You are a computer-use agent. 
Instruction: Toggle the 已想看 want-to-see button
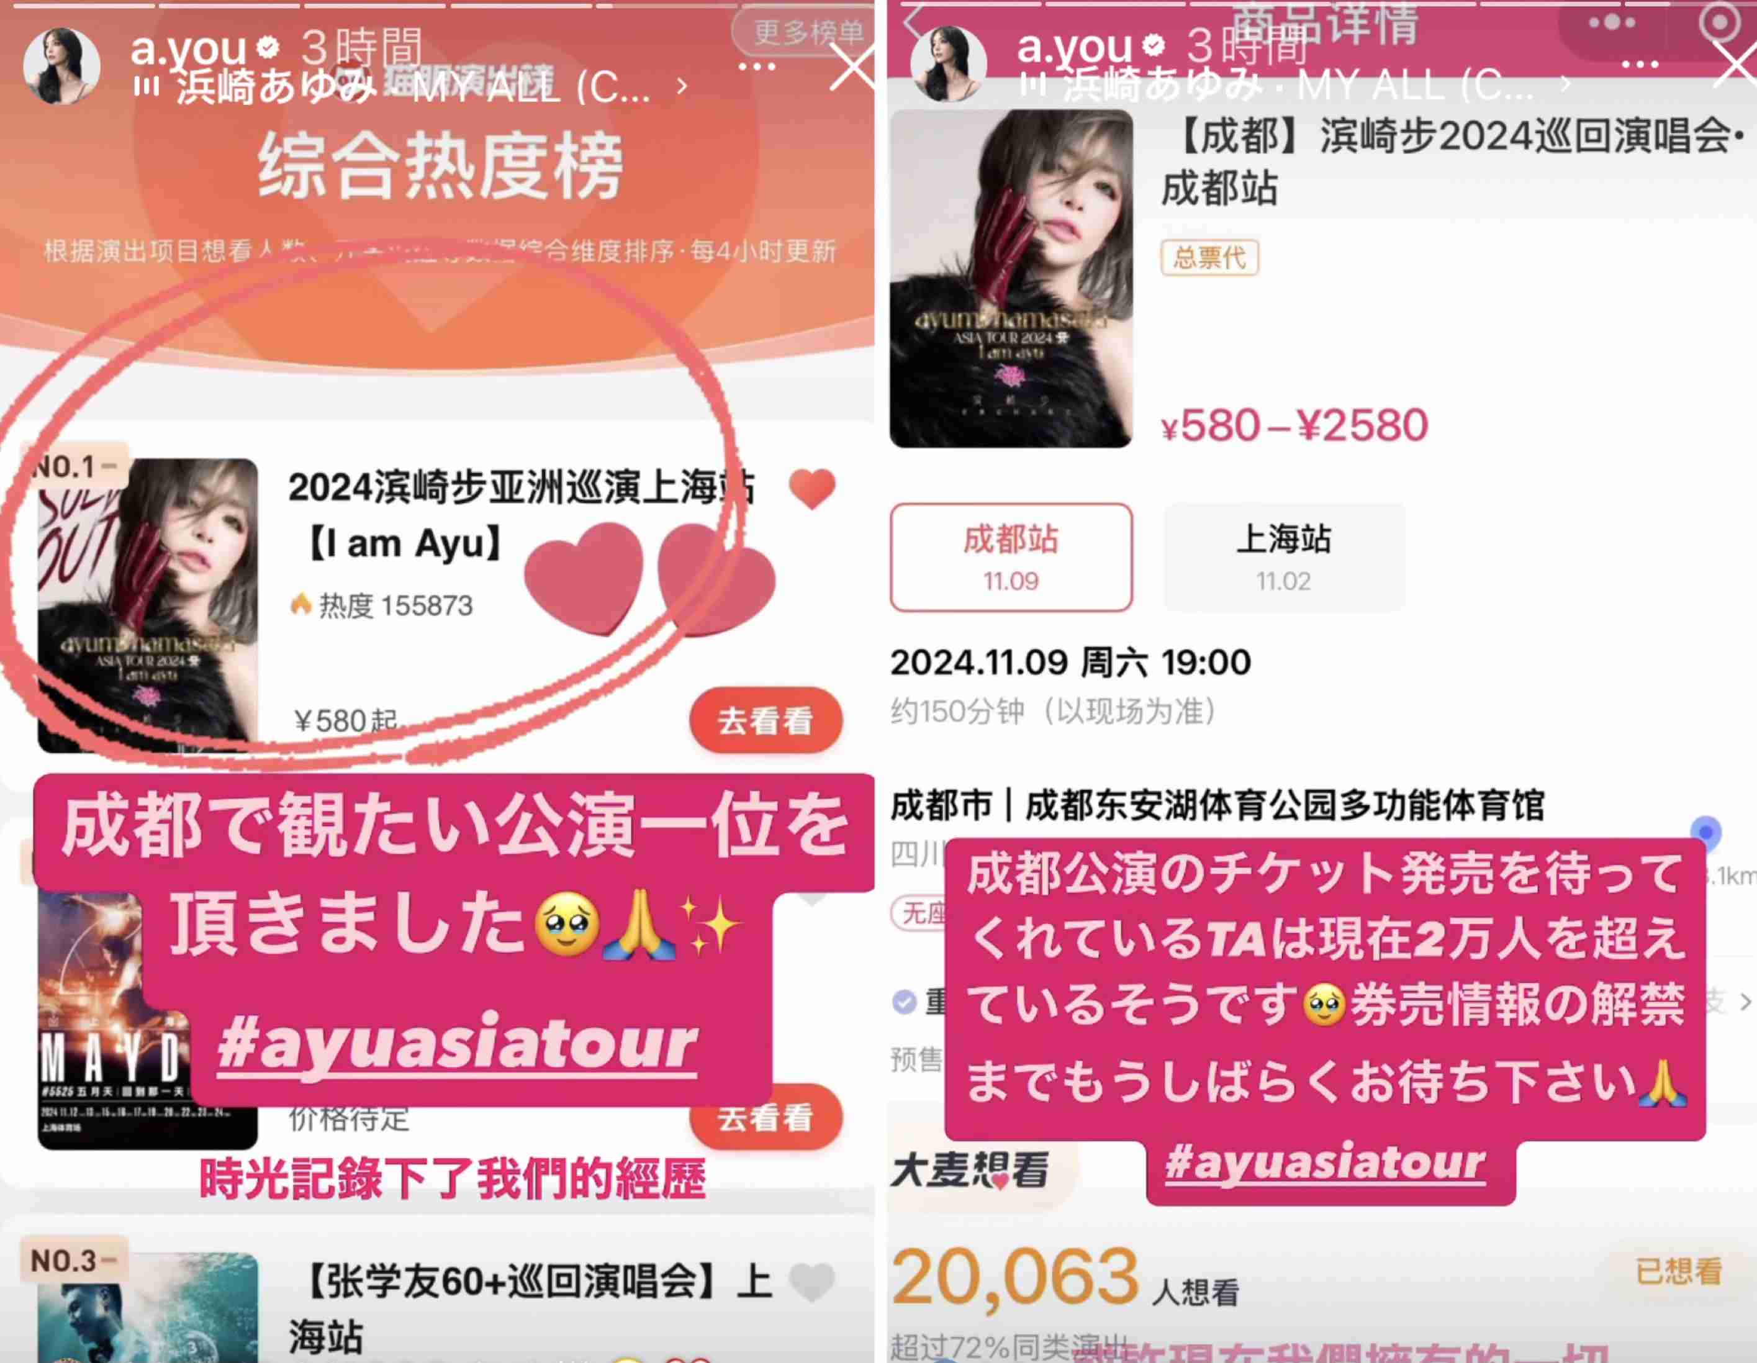point(1678,1271)
